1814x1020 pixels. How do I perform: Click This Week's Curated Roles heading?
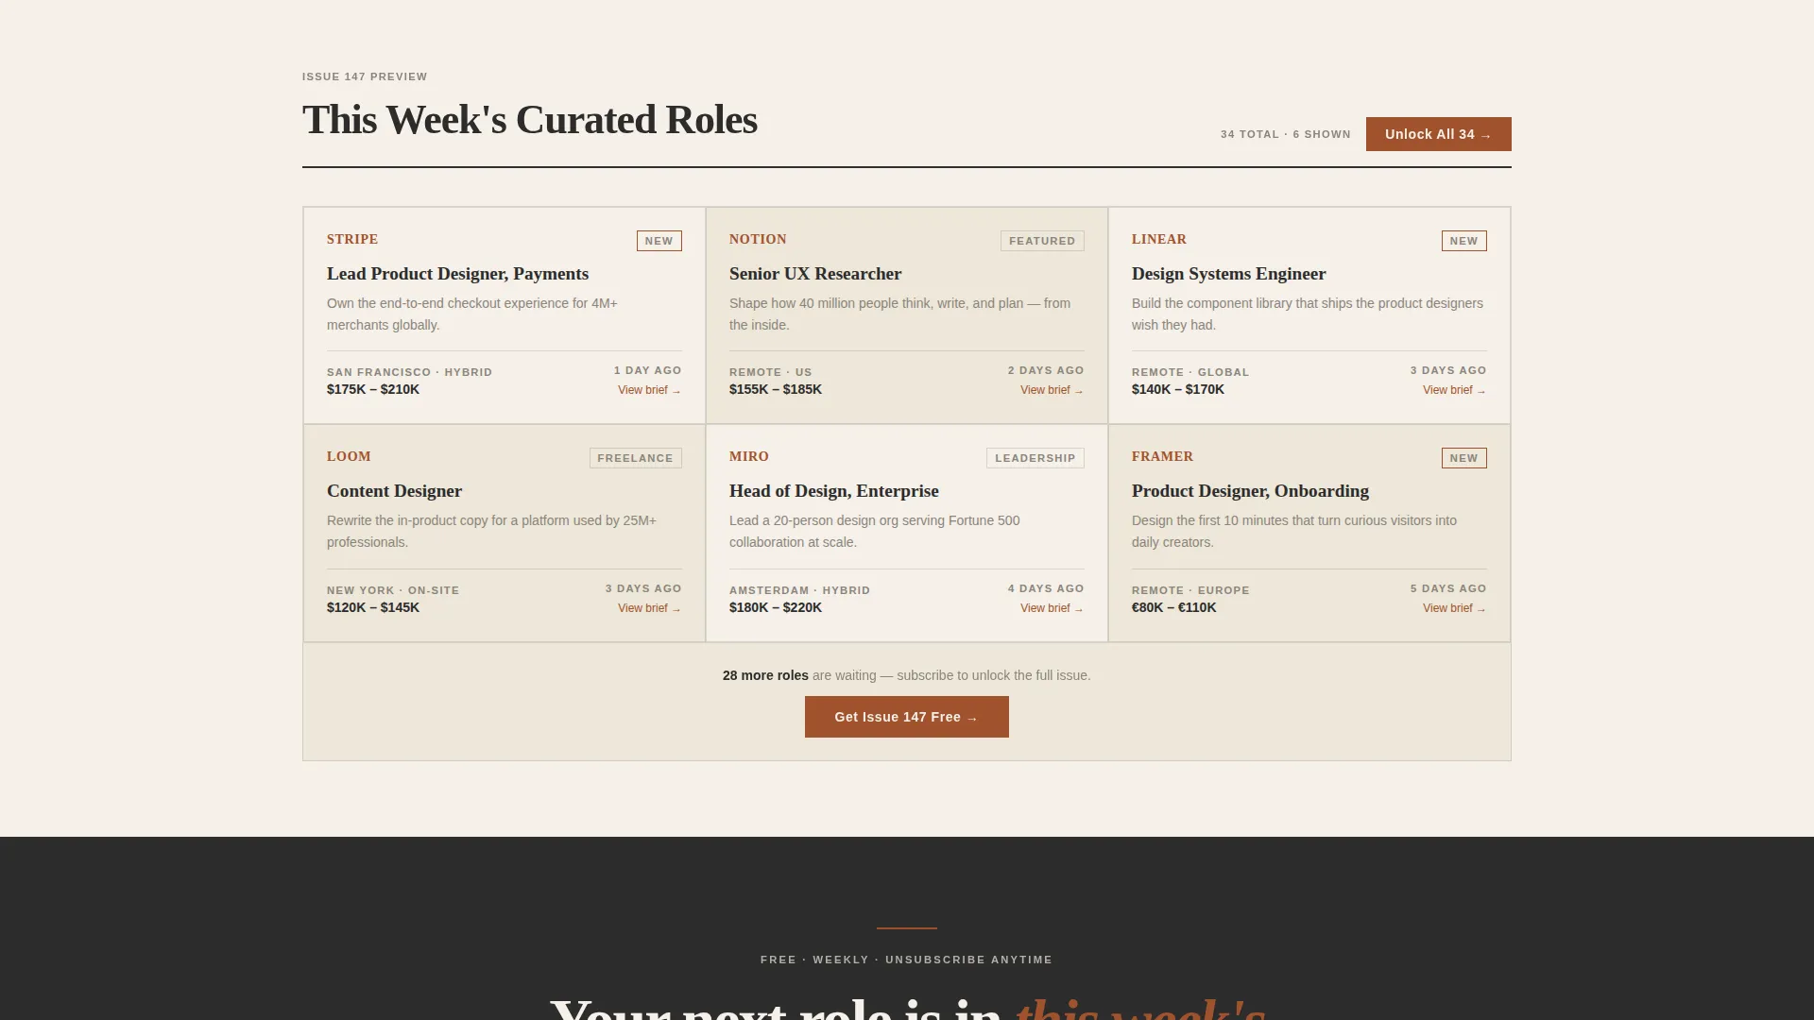529,120
